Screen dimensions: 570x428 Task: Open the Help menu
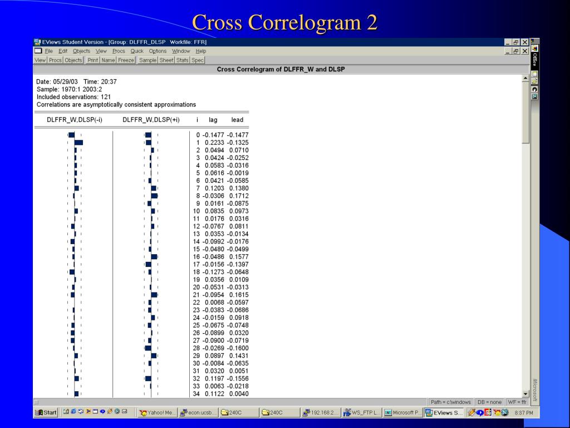coord(200,51)
